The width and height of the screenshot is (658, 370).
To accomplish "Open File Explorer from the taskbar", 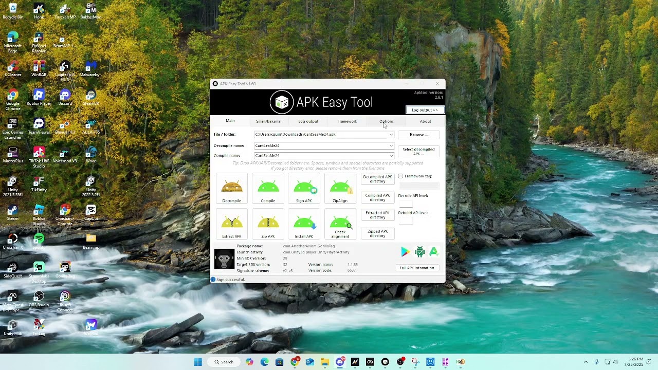I will point(325,362).
